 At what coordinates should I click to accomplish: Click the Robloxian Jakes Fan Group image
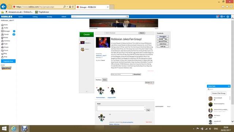click(103, 43)
